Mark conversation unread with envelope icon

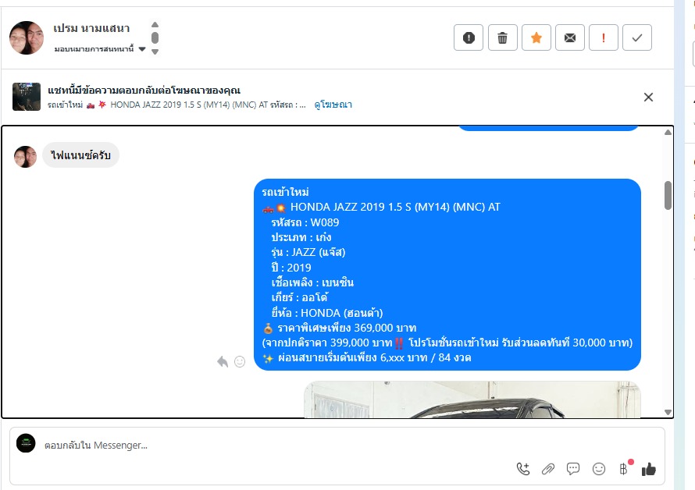570,37
